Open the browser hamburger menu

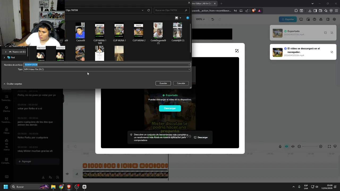click(336, 11)
